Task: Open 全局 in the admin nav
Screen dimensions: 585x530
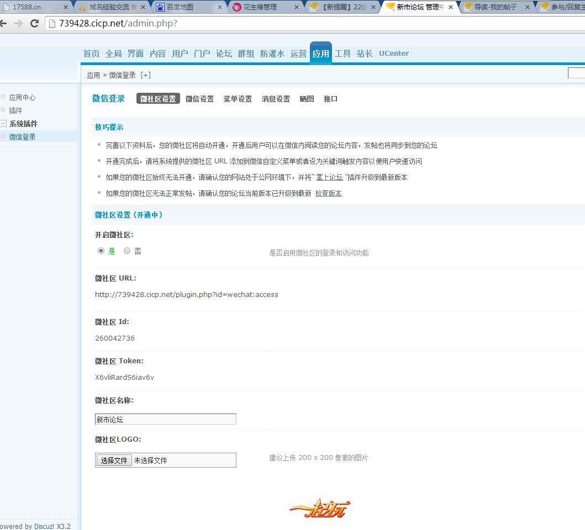Action: pos(113,54)
